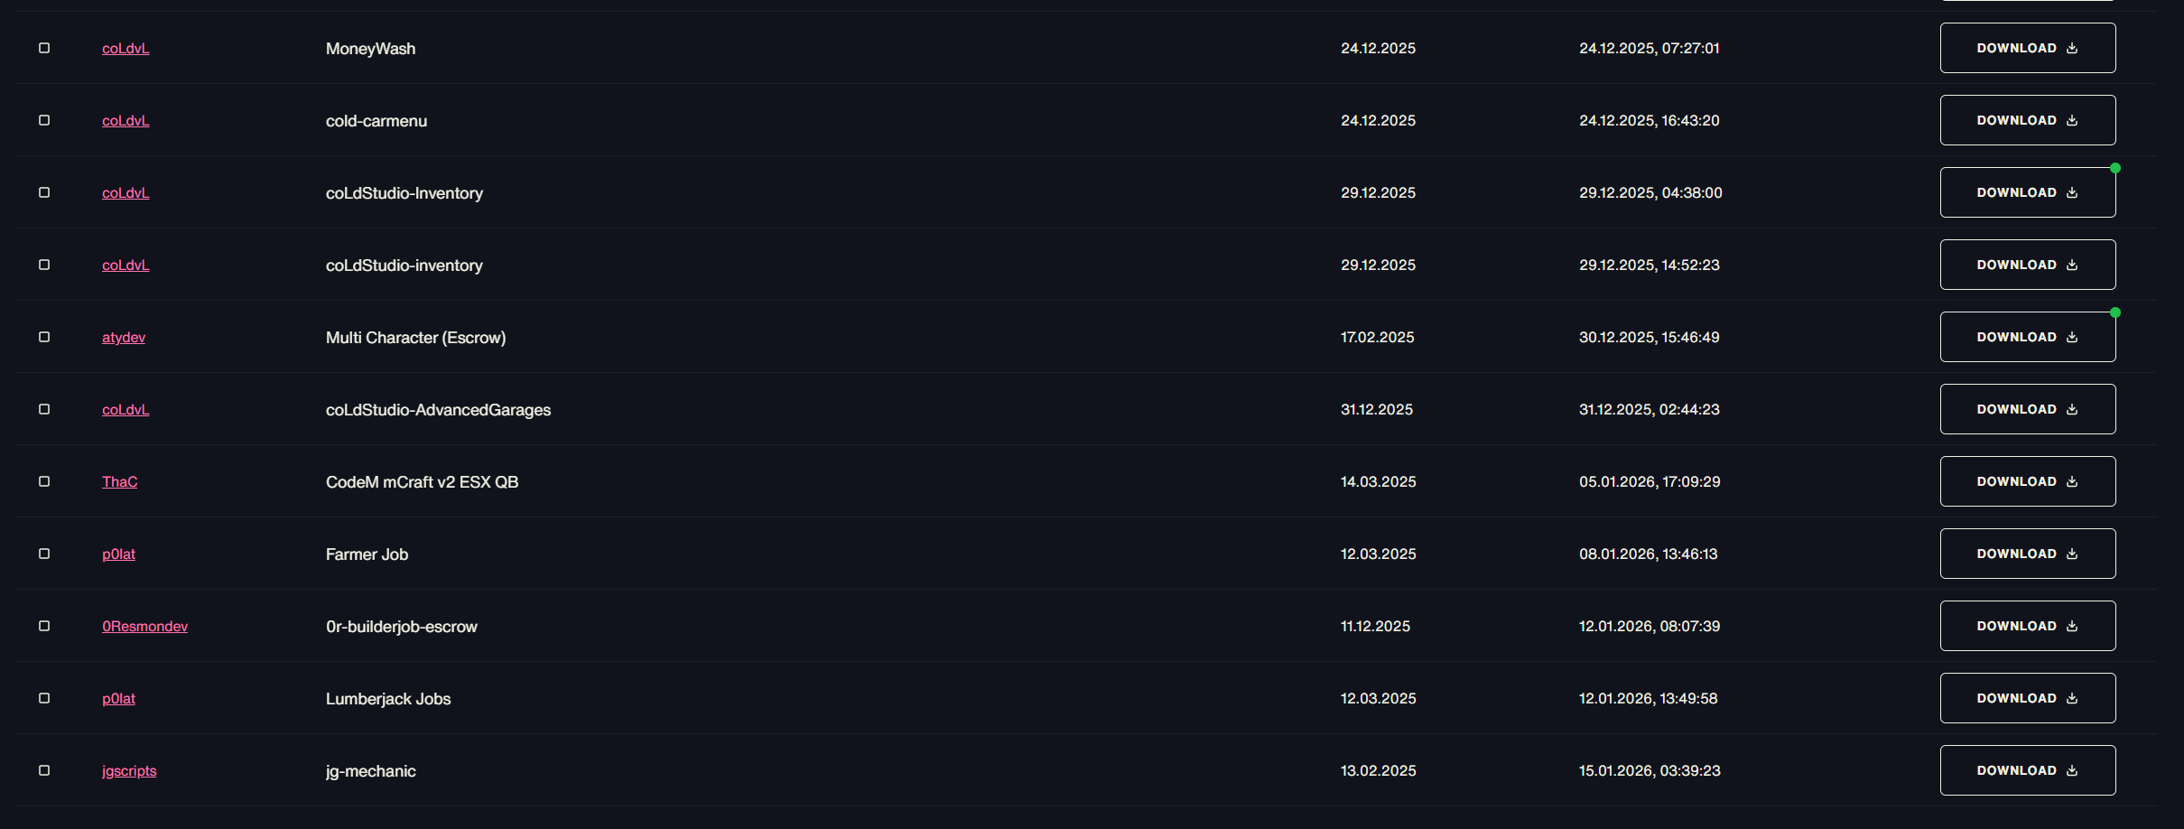The image size is (2184, 829).
Task: Mark the Farmer Job row checkbox
Action: pos(44,554)
